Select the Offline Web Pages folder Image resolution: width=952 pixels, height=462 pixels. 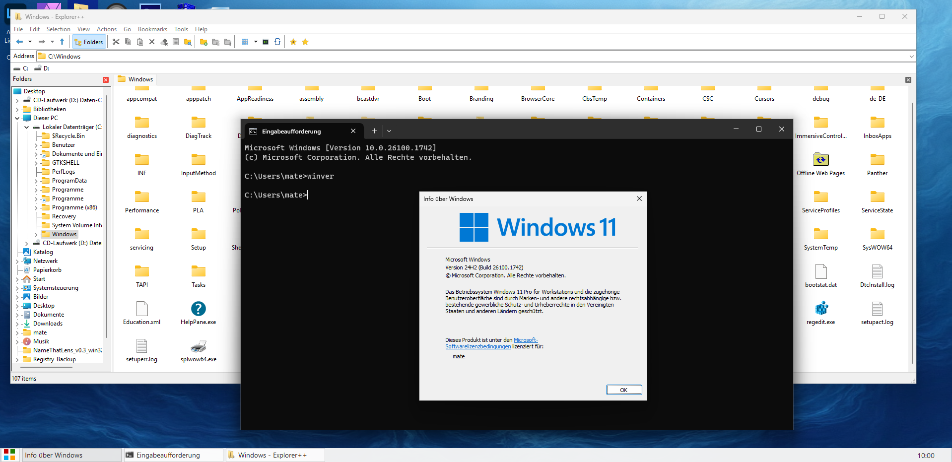point(821,165)
